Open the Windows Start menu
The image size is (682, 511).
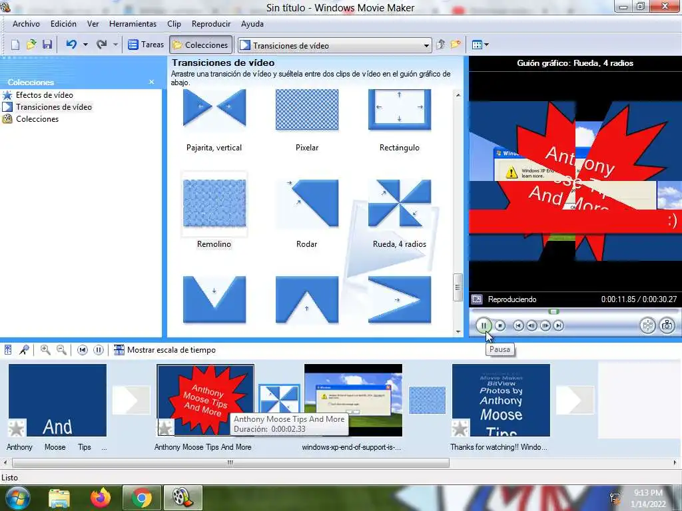(x=17, y=498)
